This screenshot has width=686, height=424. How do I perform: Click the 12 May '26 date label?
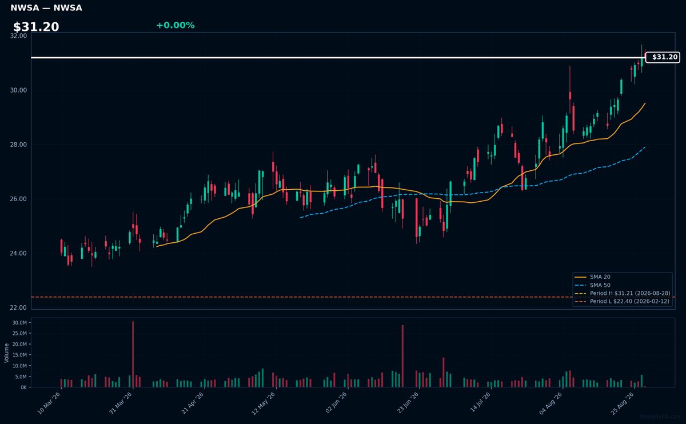pyautogui.click(x=265, y=403)
